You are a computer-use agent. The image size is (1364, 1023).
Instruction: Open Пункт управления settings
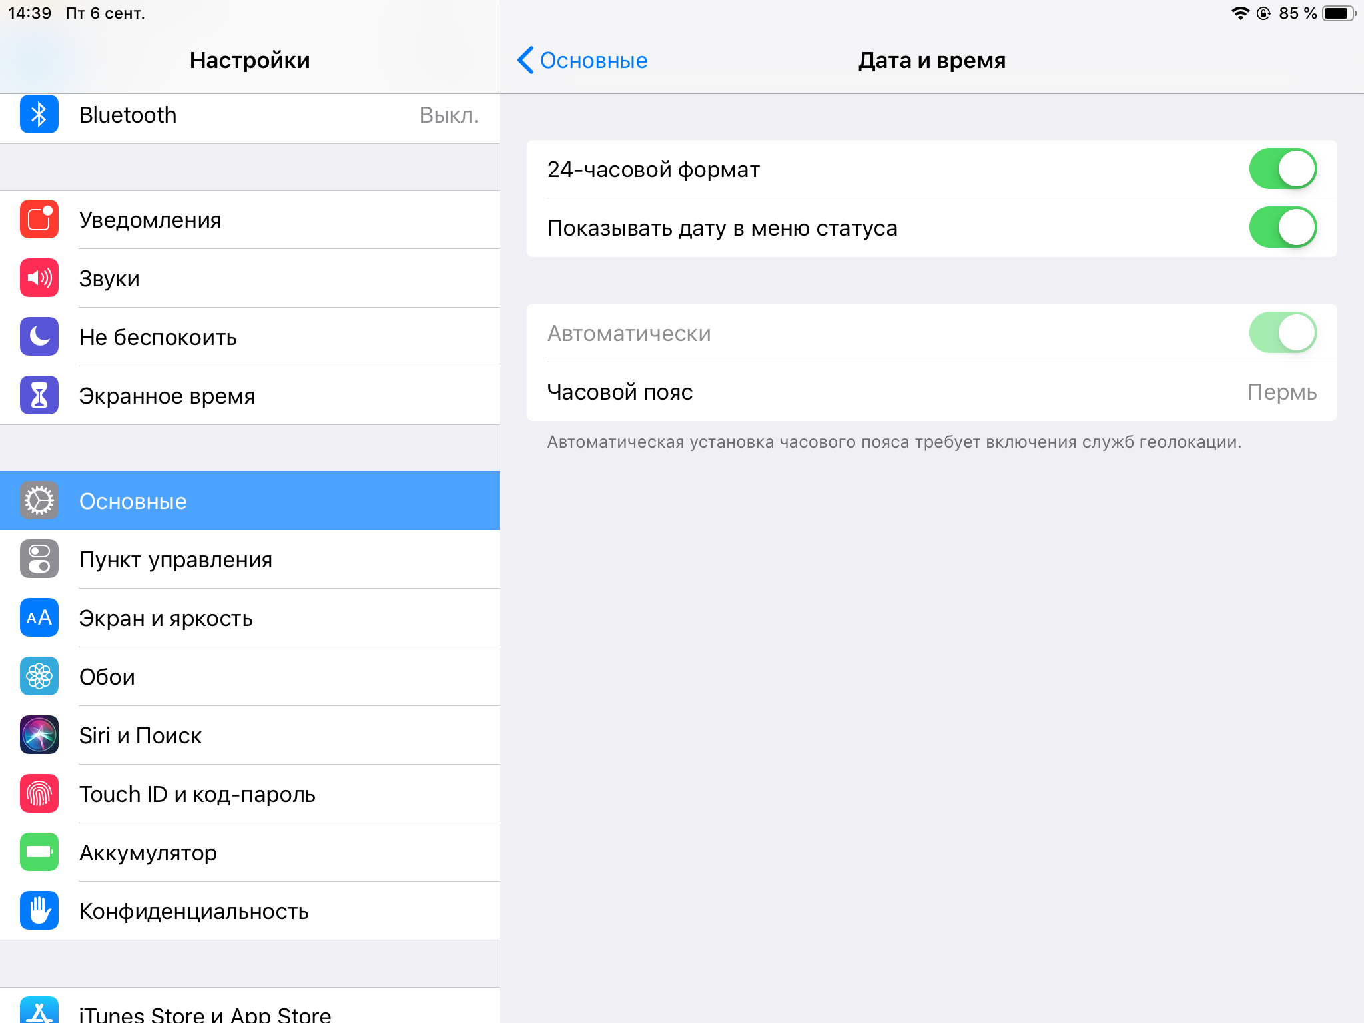(250, 559)
